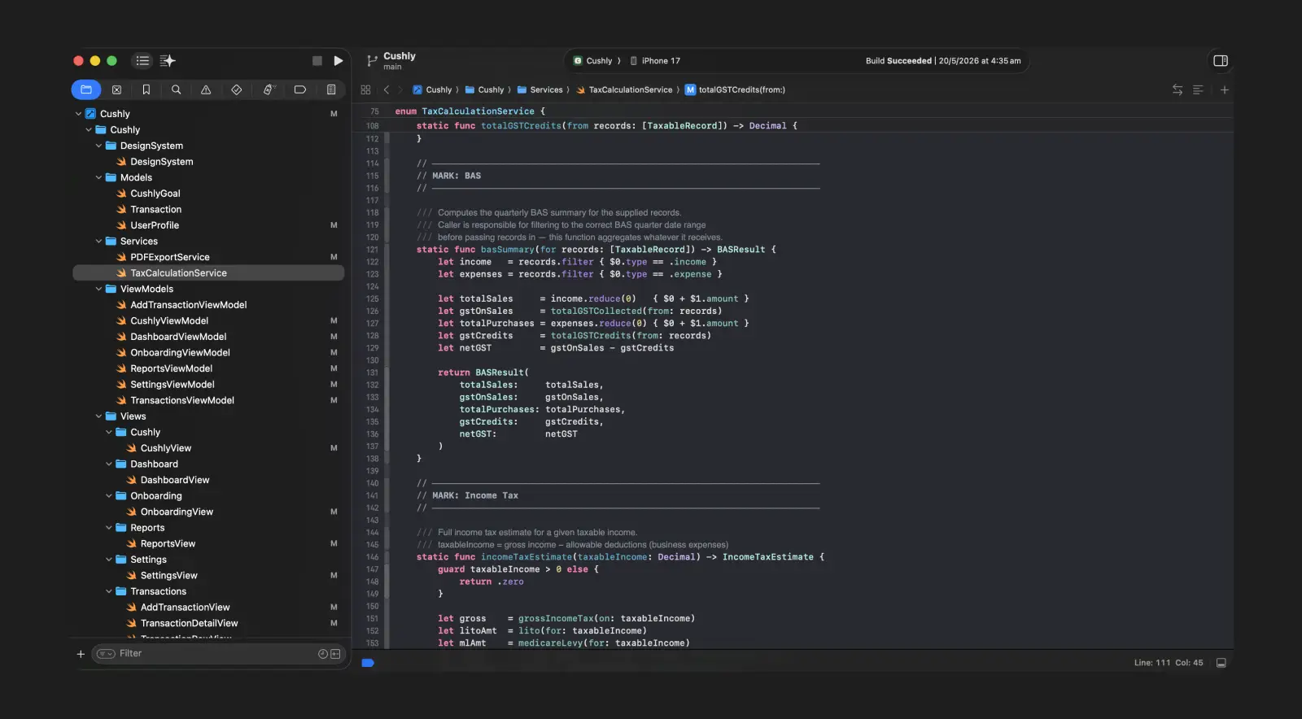Collapse the Services folder
1302x719 pixels.
pyautogui.click(x=99, y=242)
